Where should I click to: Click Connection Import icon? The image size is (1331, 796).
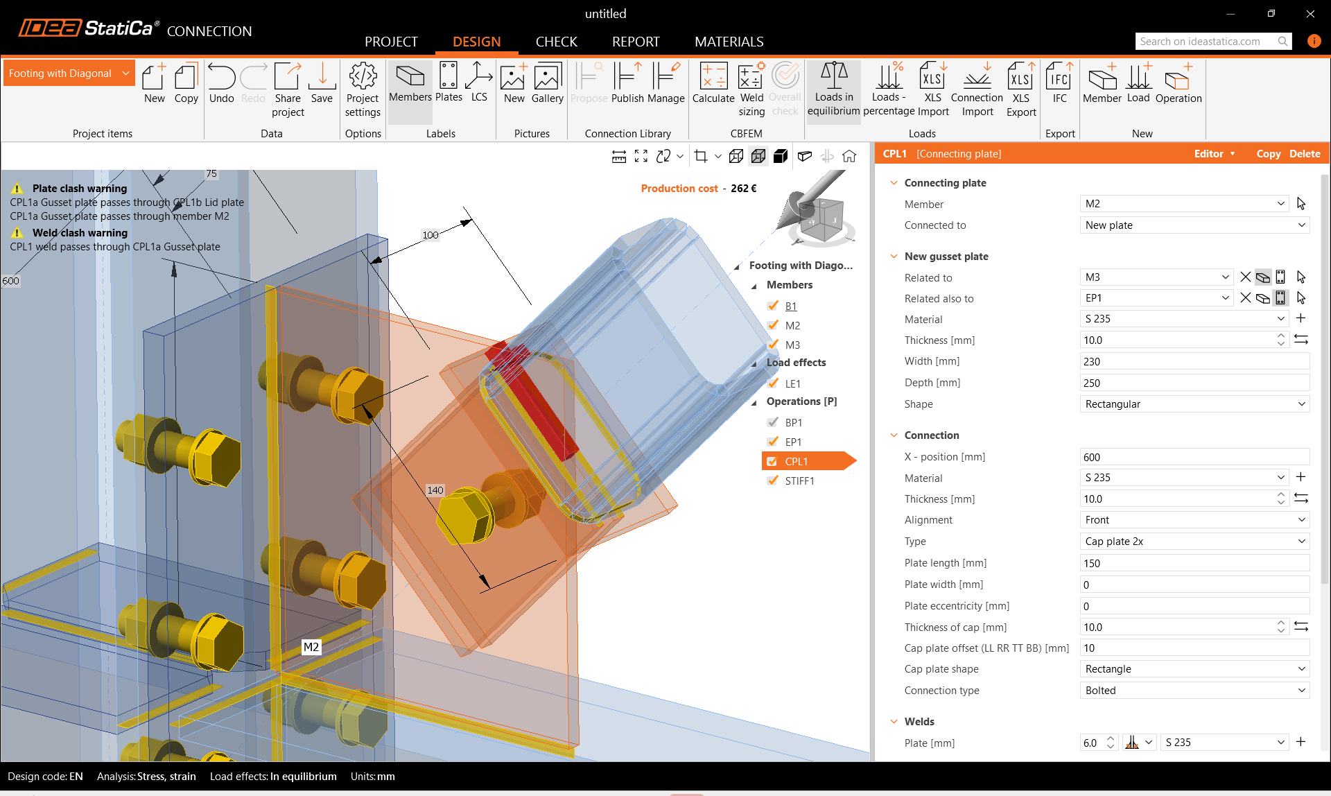point(977,90)
